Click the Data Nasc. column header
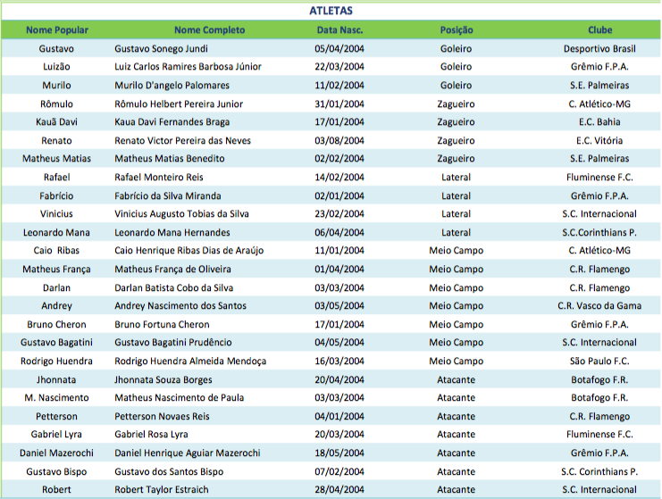 339,29
